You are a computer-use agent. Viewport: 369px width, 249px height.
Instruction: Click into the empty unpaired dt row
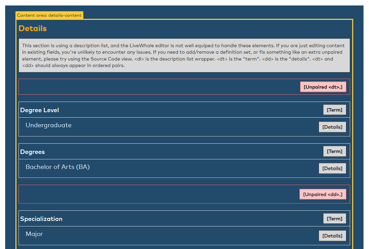(x=154, y=87)
